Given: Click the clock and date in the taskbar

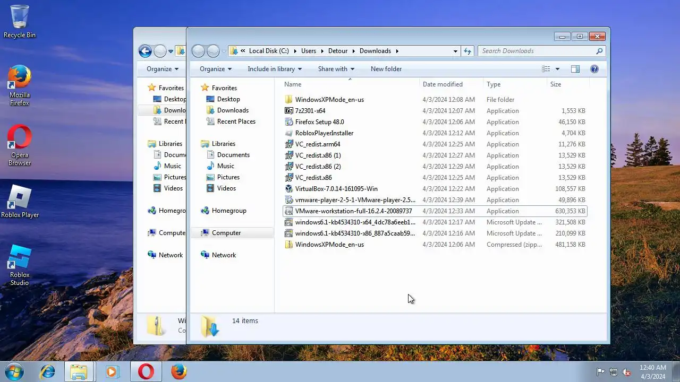Looking at the screenshot, I should coord(653,372).
